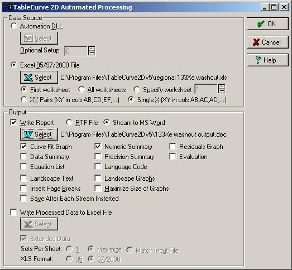Open Help via the question mark button
292x270 pixels.
point(267,60)
